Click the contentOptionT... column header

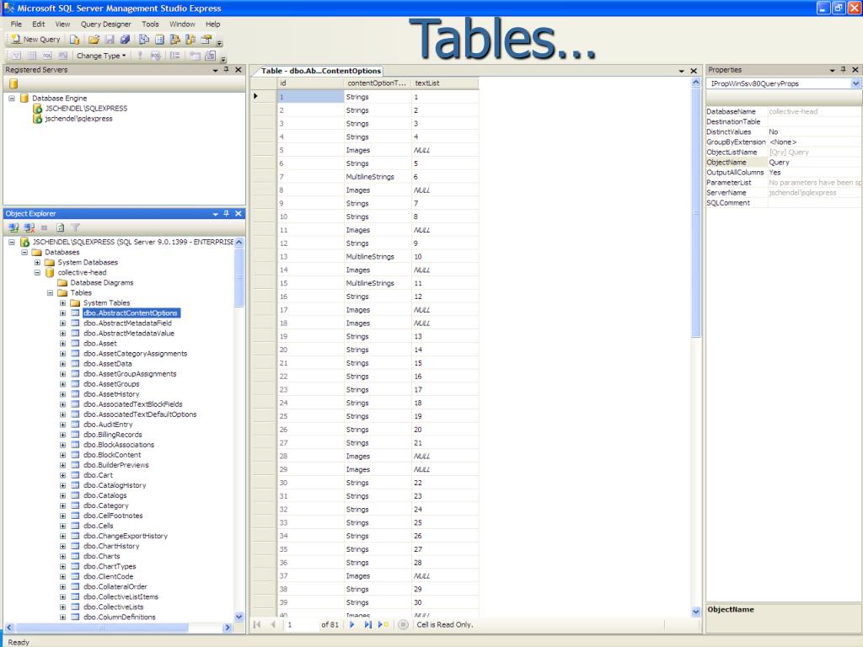377,83
